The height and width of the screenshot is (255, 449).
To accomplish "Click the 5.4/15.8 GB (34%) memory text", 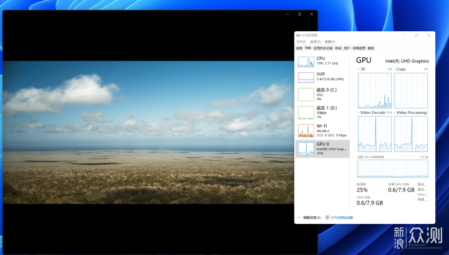I will [x=330, y=79].
